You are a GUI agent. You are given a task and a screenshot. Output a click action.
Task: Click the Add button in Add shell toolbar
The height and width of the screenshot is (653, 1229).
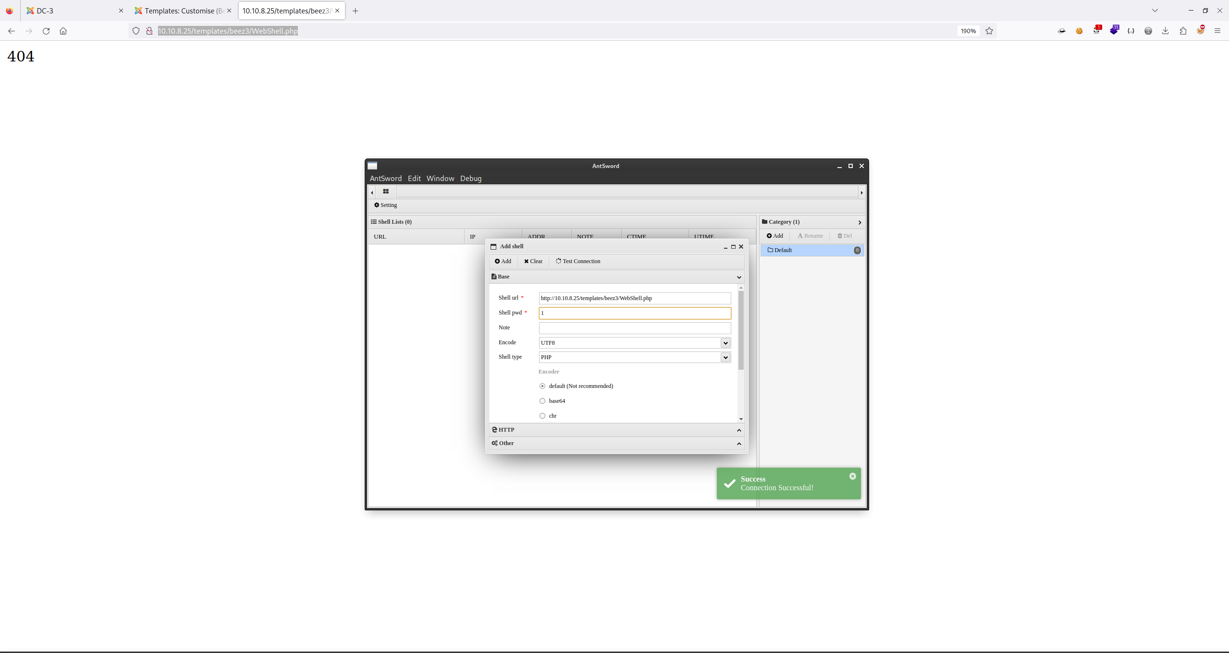(x=503, y=261)
